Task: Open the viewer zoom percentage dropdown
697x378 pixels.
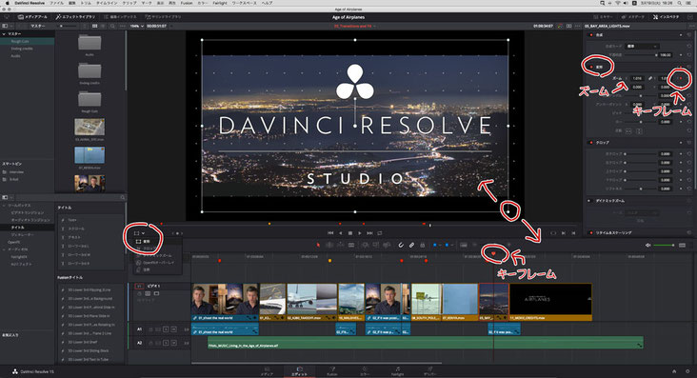Action: tap(136, 27)
